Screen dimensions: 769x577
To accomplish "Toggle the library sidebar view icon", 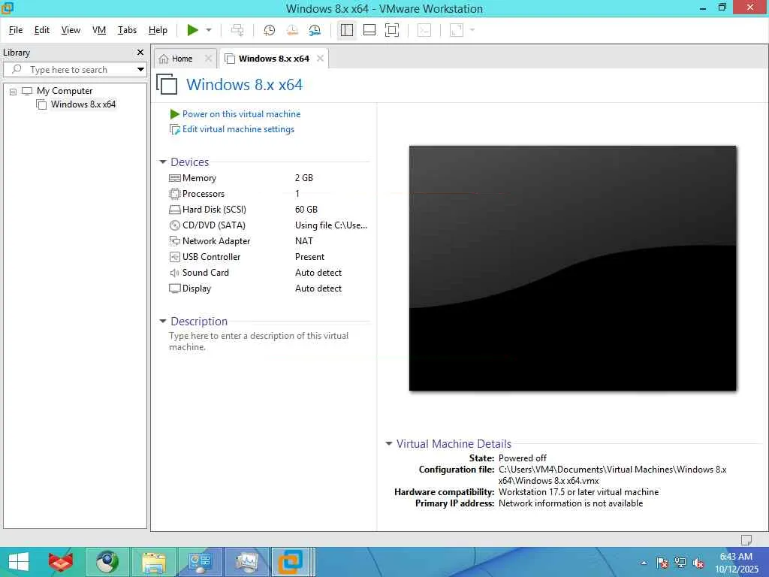I will pos(347,30).
